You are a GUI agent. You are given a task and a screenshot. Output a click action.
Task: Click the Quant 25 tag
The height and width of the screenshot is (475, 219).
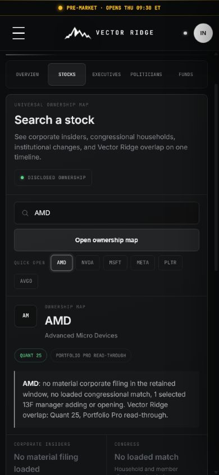(31, 356)
